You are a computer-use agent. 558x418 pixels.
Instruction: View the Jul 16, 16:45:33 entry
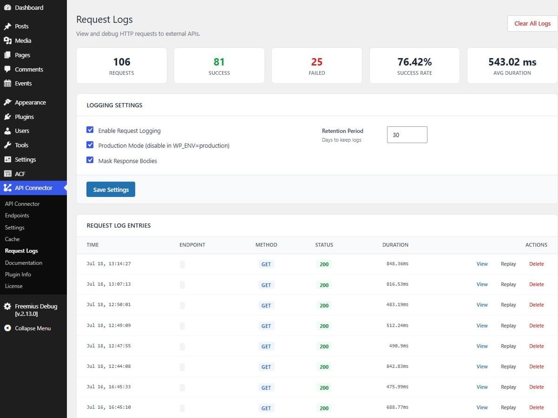pos(482,387)
